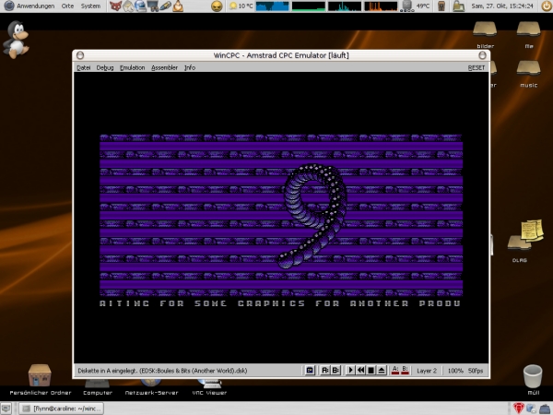This screenshot has height=415, width=553.
Task: Open the VNC Viewer desktop icon
Action: point(209,387)
